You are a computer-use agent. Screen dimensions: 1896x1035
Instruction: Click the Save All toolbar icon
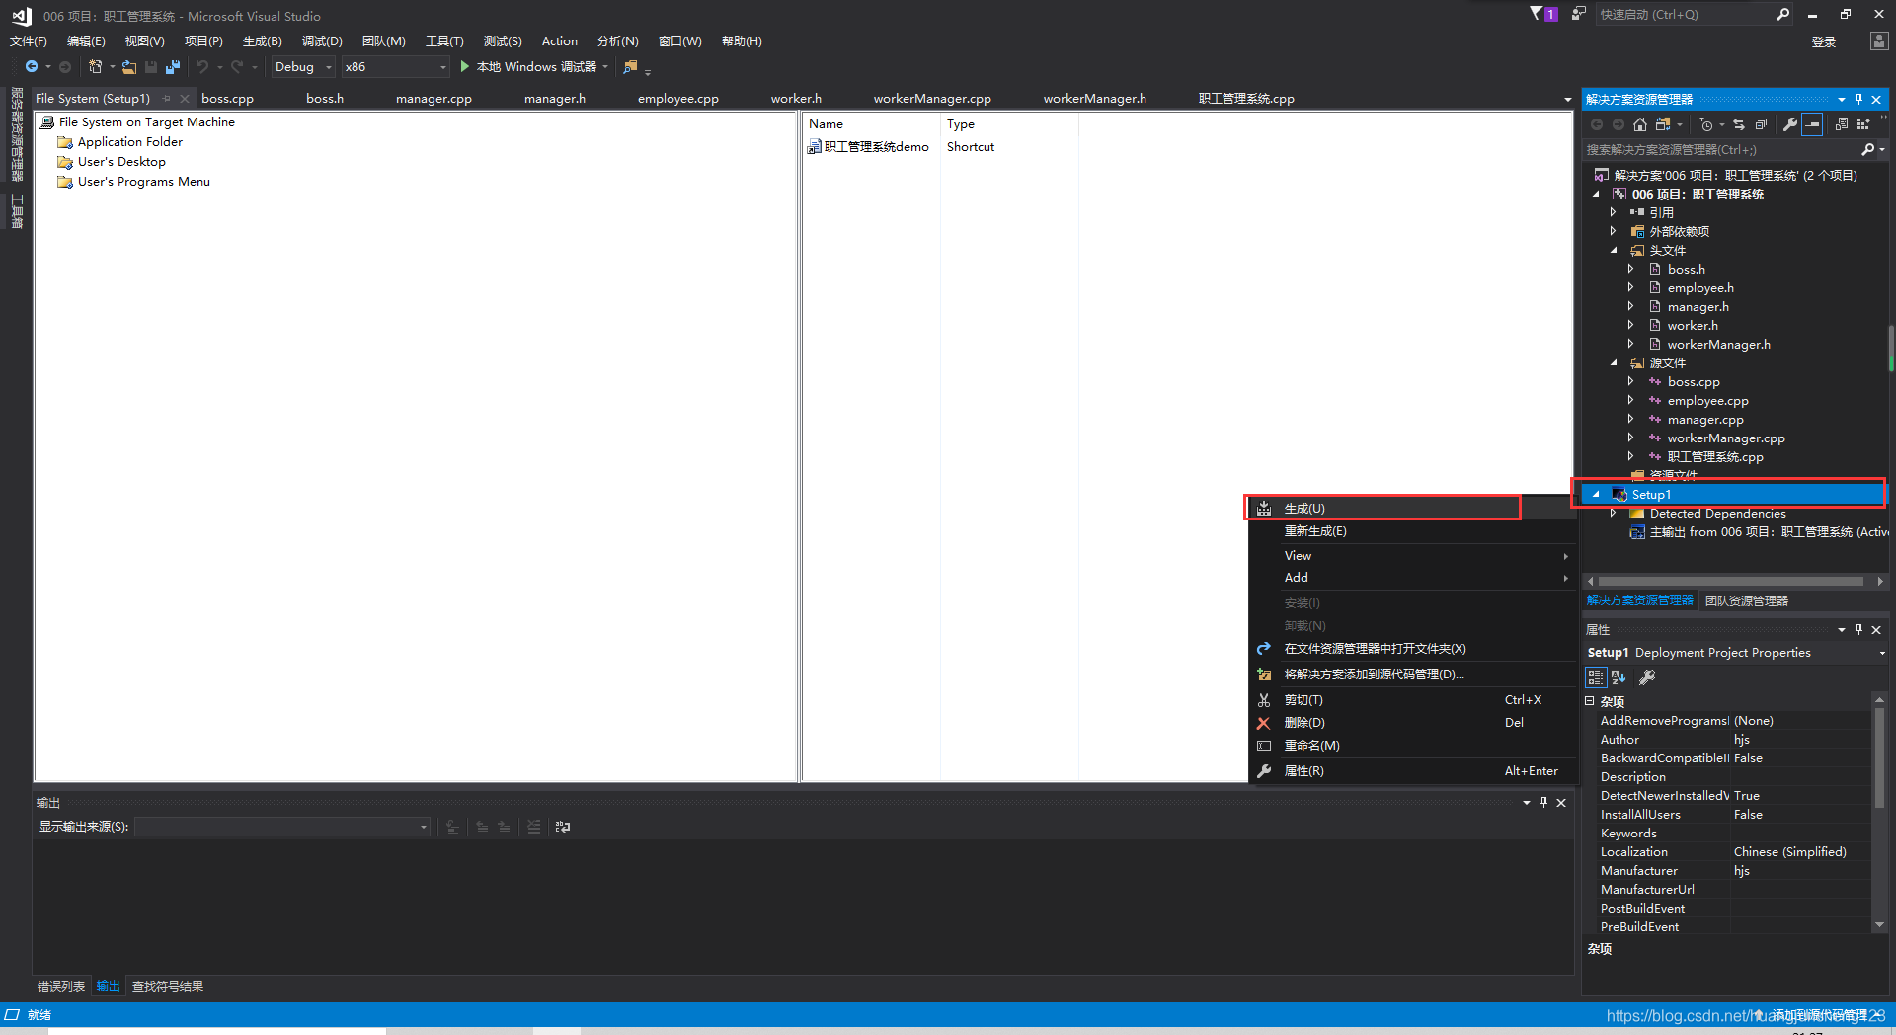click(x=173, y=67)
